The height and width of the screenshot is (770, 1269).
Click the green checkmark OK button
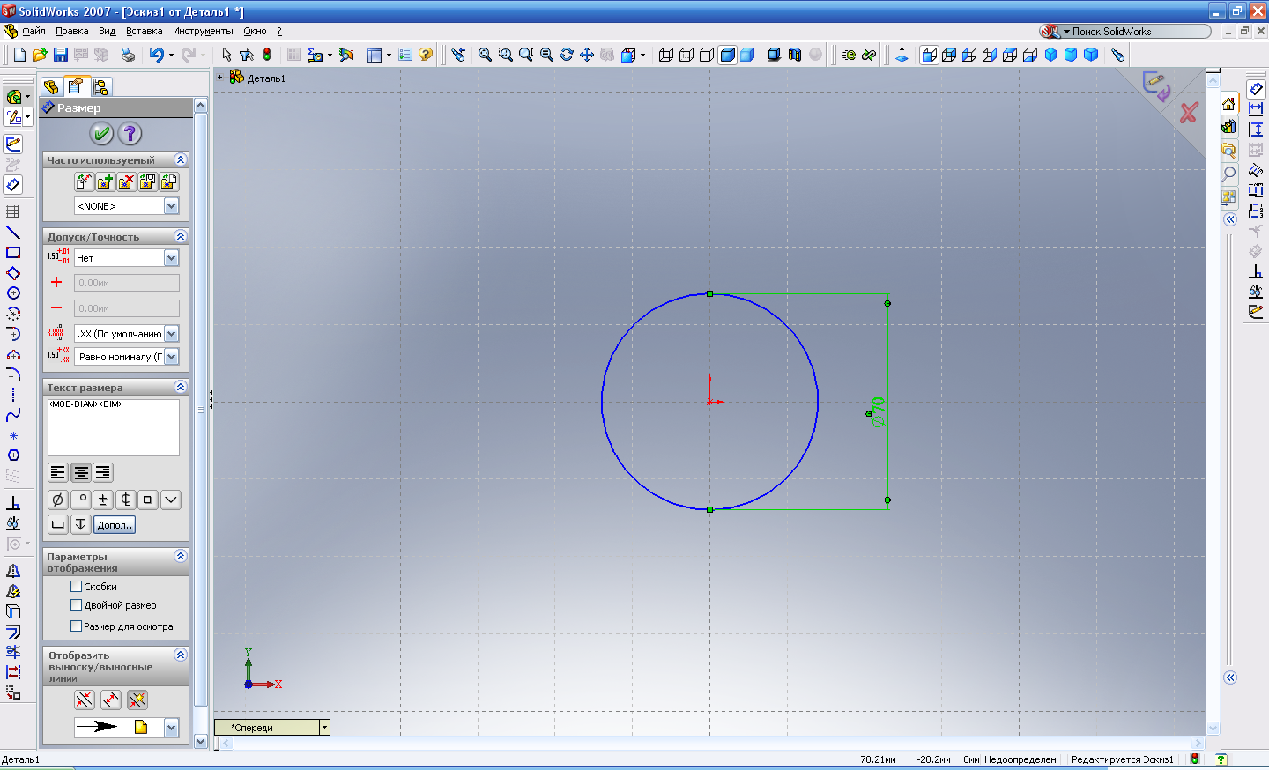coord(101,134)
